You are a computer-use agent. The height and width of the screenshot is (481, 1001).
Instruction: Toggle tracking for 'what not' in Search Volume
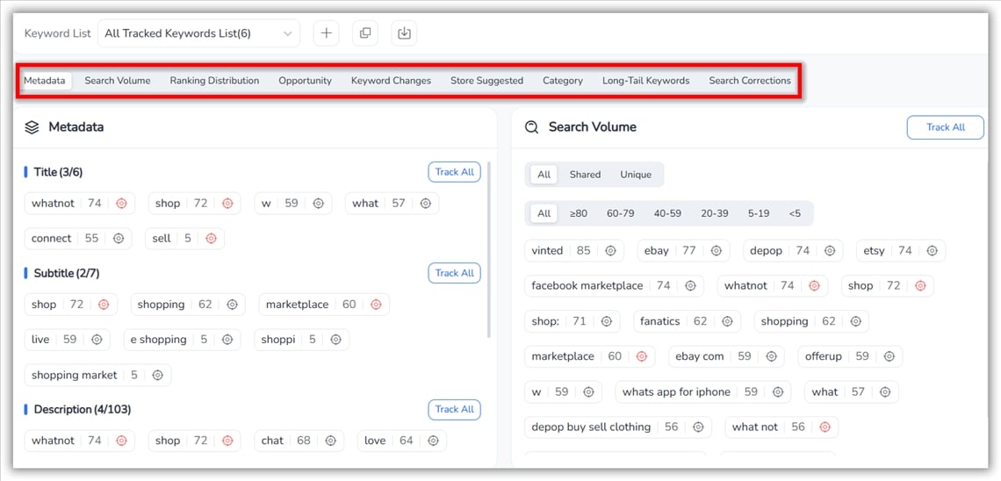pos(825,427)
